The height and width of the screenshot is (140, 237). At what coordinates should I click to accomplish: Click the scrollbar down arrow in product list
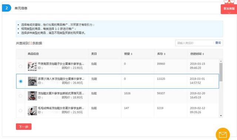tap(221, 116)
